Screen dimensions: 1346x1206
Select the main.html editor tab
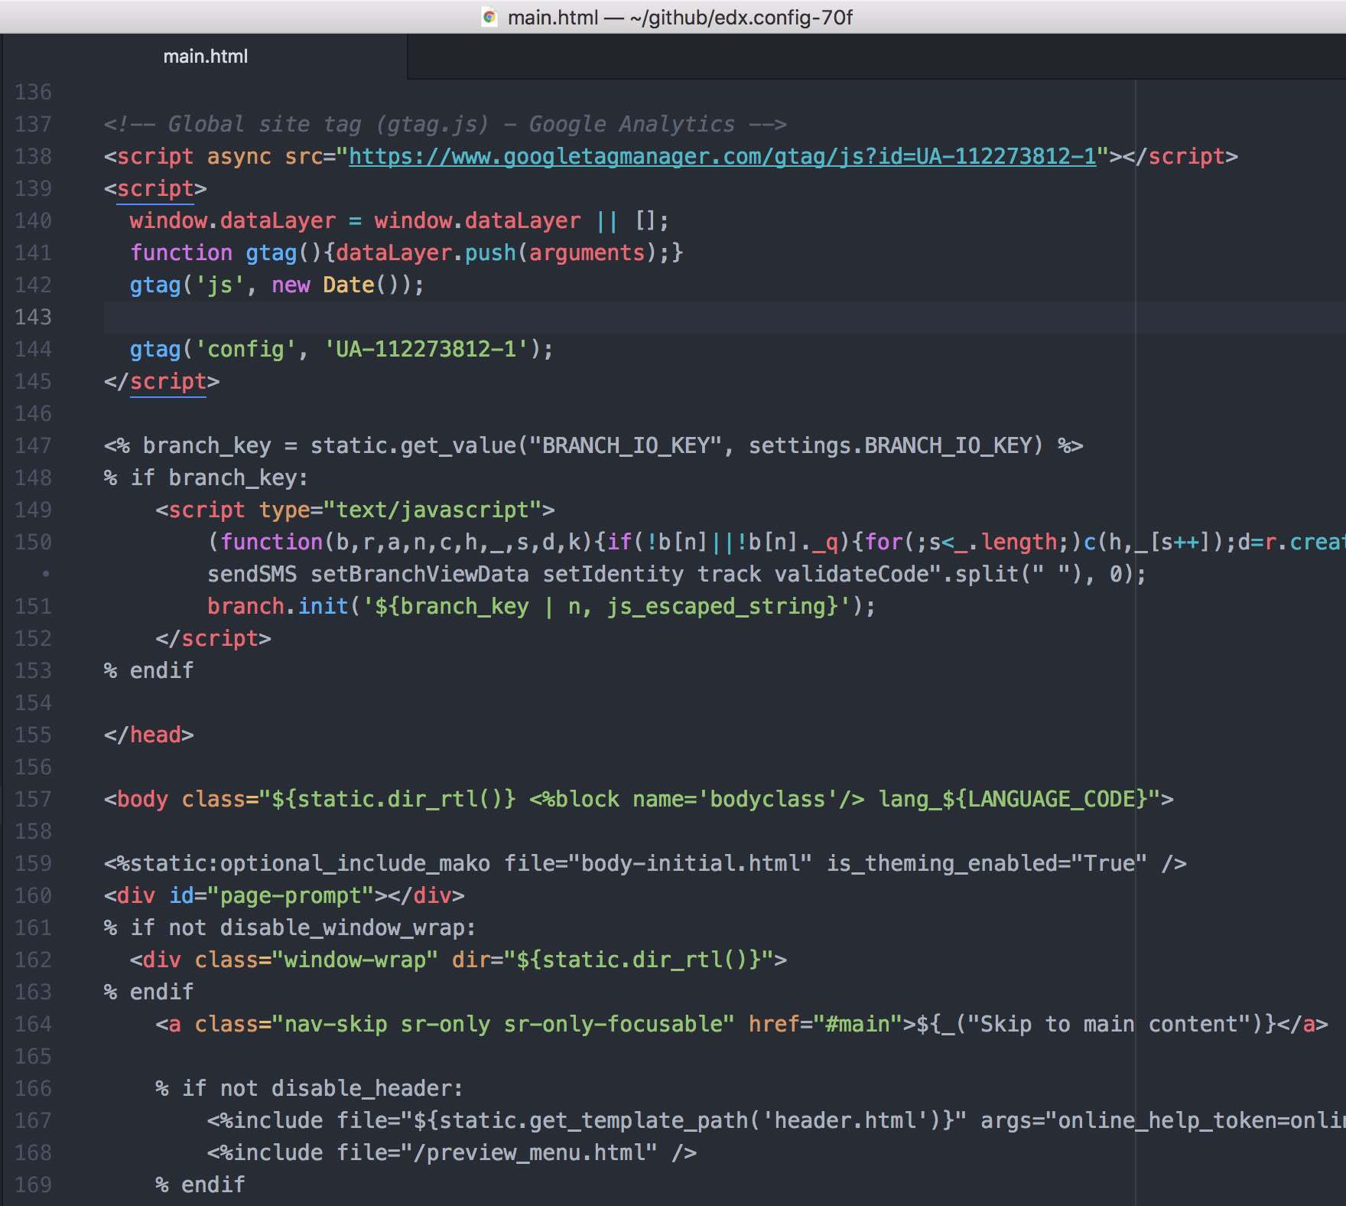point(205,57)
